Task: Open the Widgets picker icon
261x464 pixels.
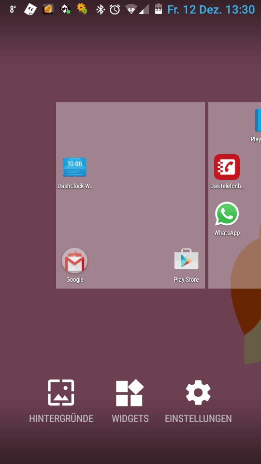Action: click(130, 392)
